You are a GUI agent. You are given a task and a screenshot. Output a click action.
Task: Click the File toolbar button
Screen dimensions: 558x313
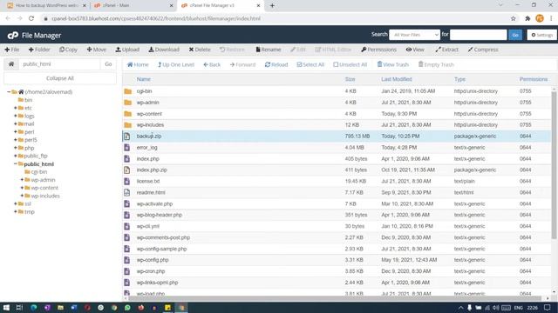(x=11, y=50)
